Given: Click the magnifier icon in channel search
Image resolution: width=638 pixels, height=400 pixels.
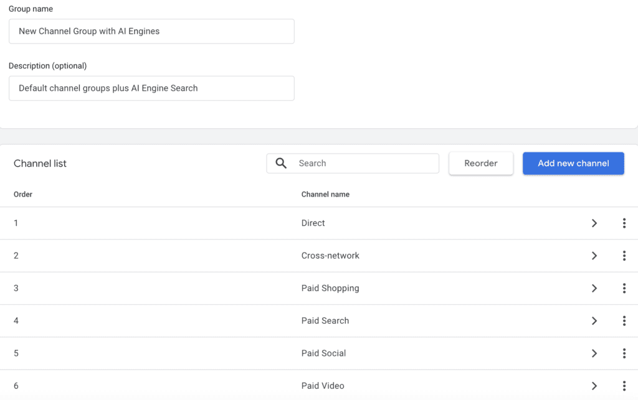Looking at the screenshot, I should 281,163.
